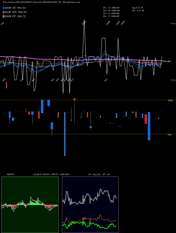The height and width of the screenshot is (233, 176).
Task: Click the tall blue candle reaching below 962
Action: [x=65, y=134]
